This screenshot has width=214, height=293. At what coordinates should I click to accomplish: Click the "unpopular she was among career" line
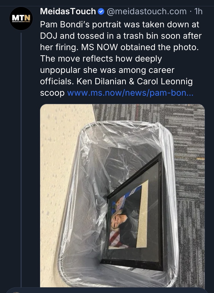point(107,70)
